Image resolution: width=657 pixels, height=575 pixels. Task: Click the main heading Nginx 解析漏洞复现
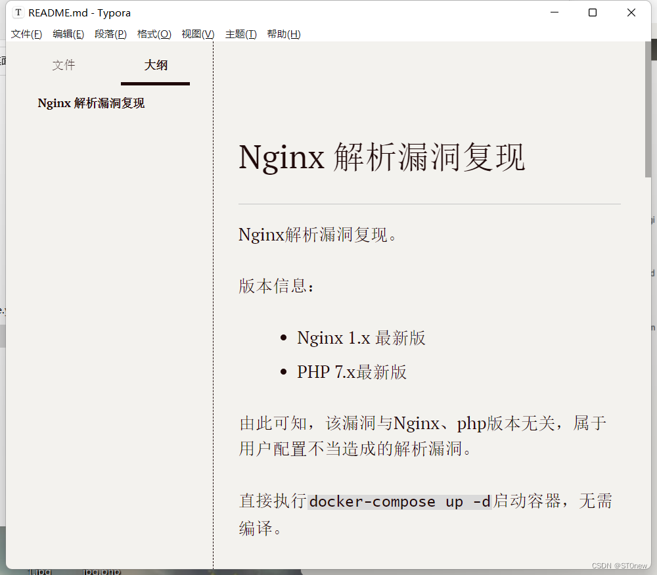[381, 157]
